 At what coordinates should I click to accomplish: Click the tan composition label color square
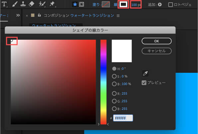pyautogui.click(x=33, y=15)
